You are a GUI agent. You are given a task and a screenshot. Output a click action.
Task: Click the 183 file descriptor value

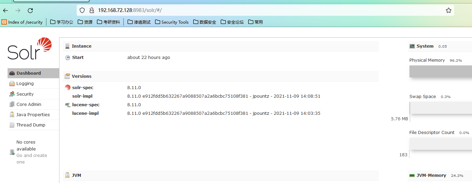point(403,155)
